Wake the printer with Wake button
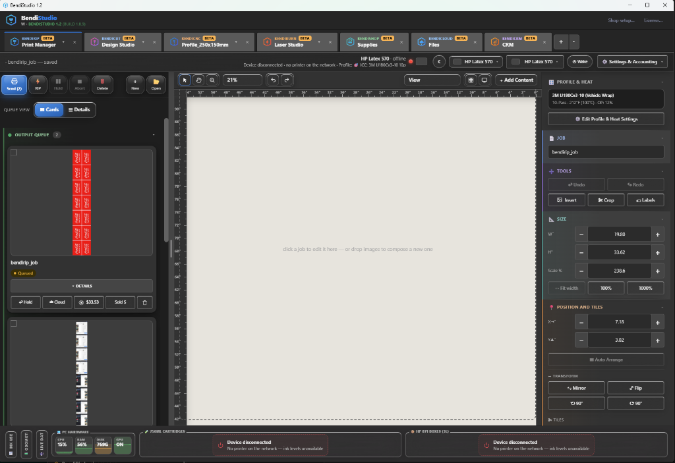 [x=580, y=62]
